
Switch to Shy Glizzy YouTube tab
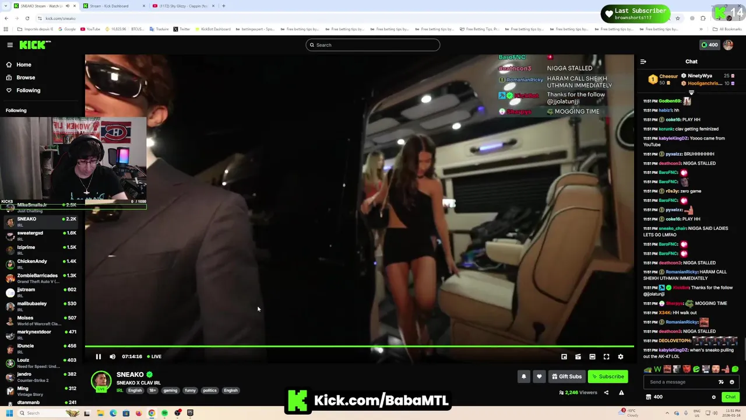coord(183,6)
